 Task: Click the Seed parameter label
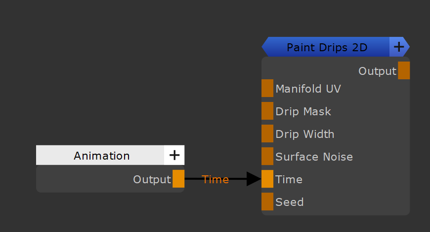[289, 202]
